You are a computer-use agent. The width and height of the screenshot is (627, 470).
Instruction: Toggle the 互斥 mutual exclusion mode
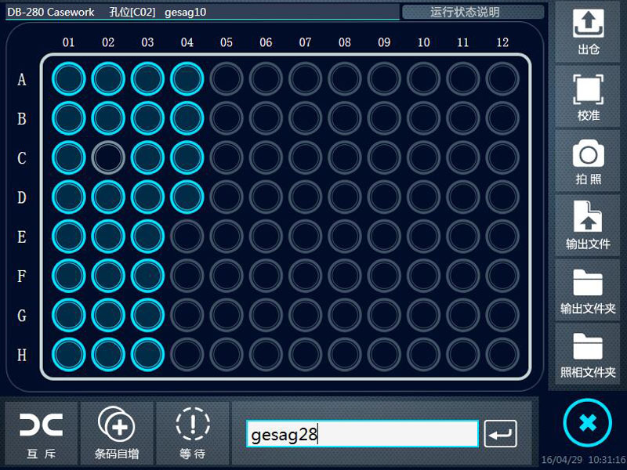pos(42,433)
